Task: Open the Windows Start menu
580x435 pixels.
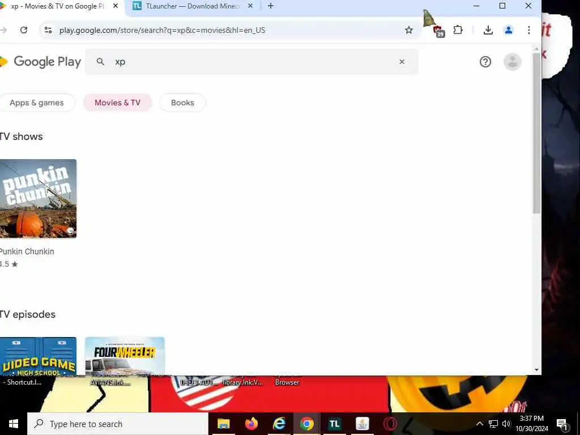Action: click(x=14, y=424)
